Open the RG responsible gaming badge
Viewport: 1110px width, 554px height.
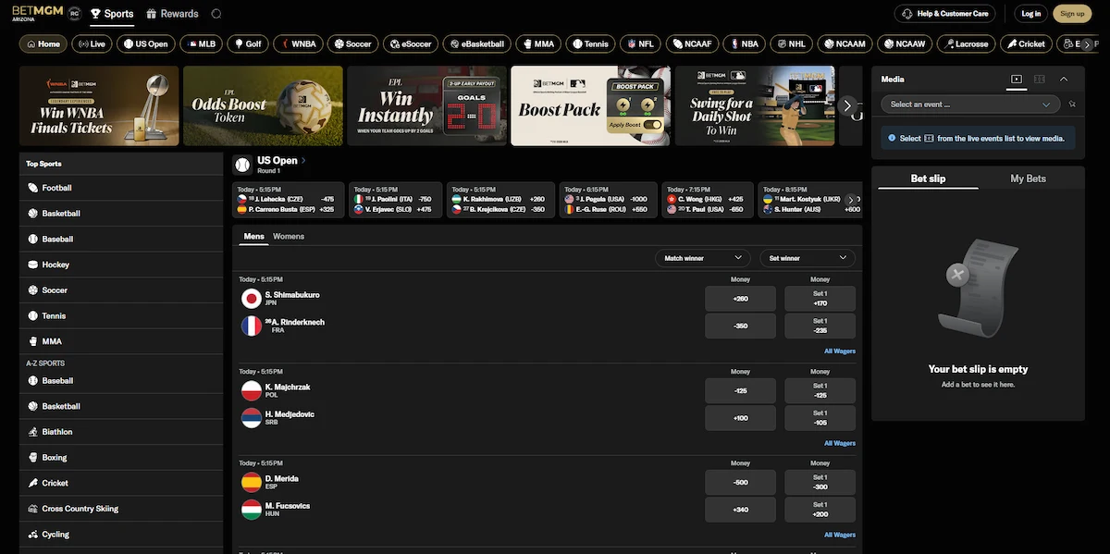[x=75, y=14]
